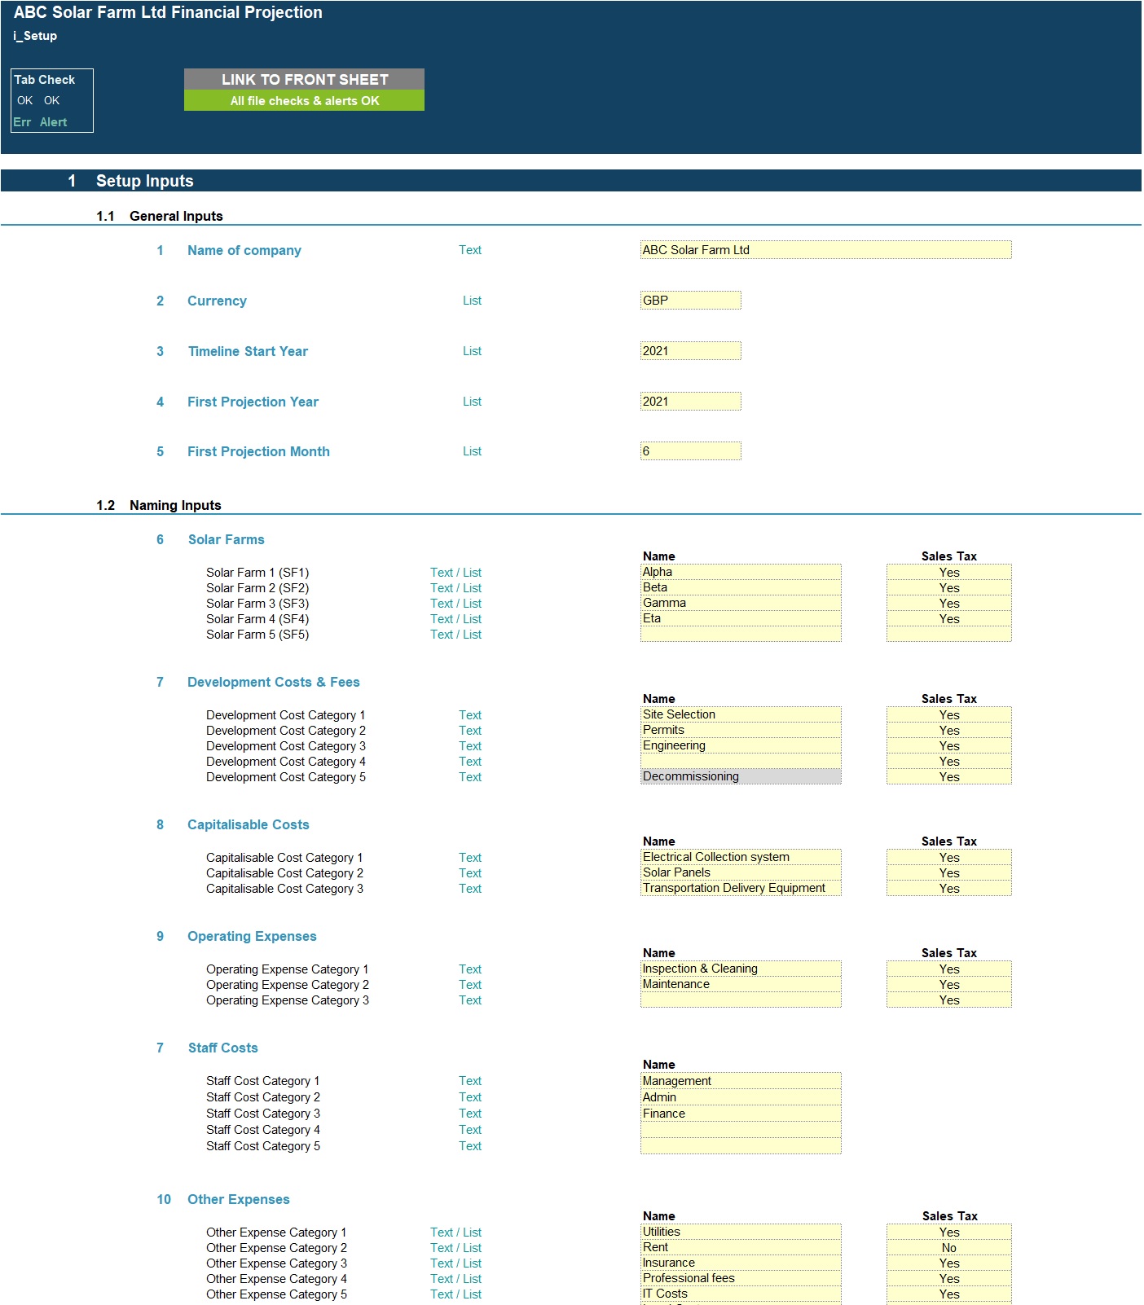Click the i_Setup sheet name text
The height and width of the screenshot is (1305, 1144).
(x=35, y=36)
